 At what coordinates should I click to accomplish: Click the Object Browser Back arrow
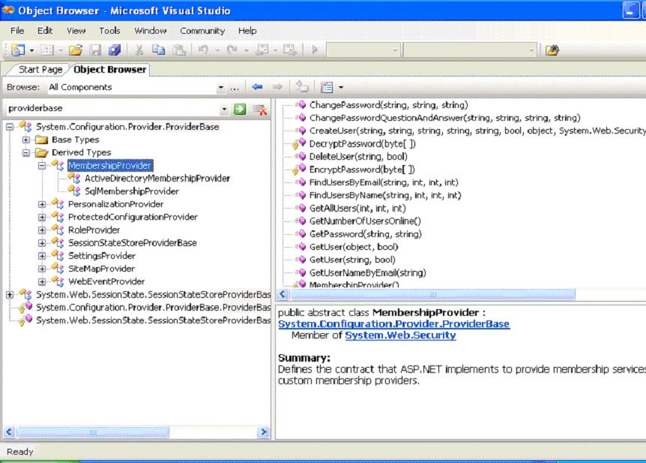click(x=258, y=86)
